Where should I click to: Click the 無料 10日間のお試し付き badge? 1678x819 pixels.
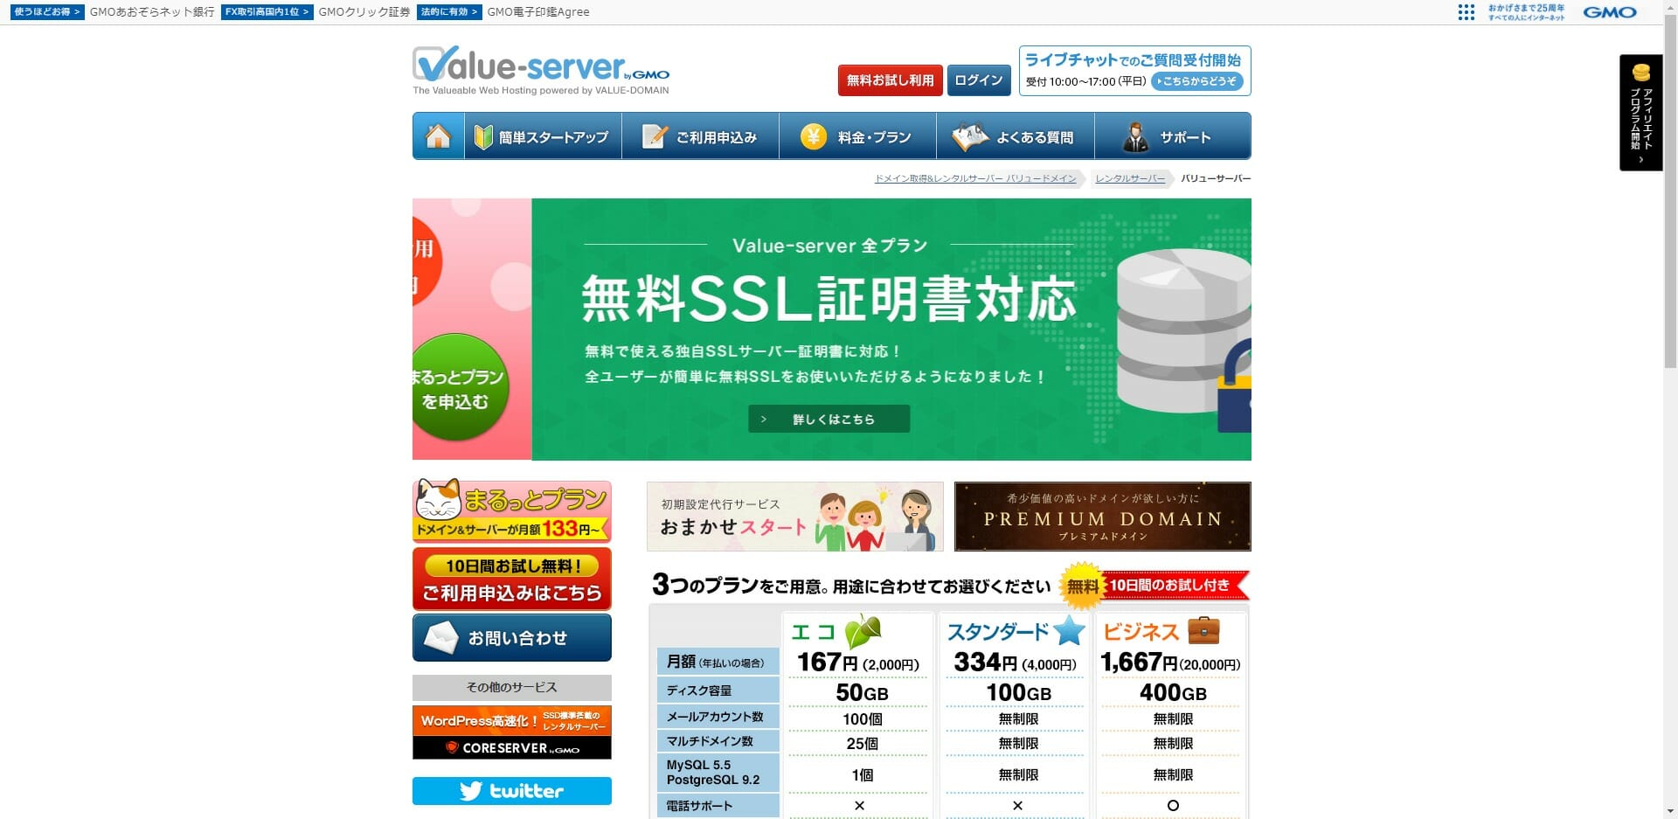click(1154, 586)
